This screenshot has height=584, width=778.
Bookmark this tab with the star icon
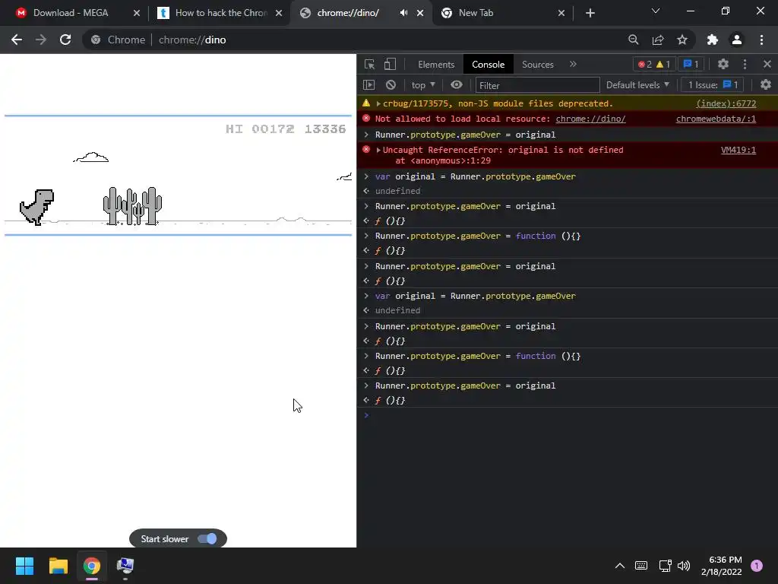682,40
